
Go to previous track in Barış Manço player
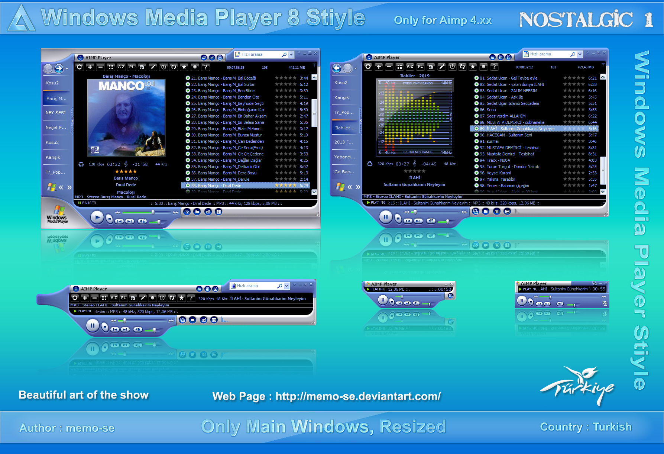(x=119, y=221)
